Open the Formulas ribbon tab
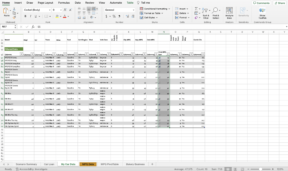Screen dimensions: 288x171 tap(64, 3)
